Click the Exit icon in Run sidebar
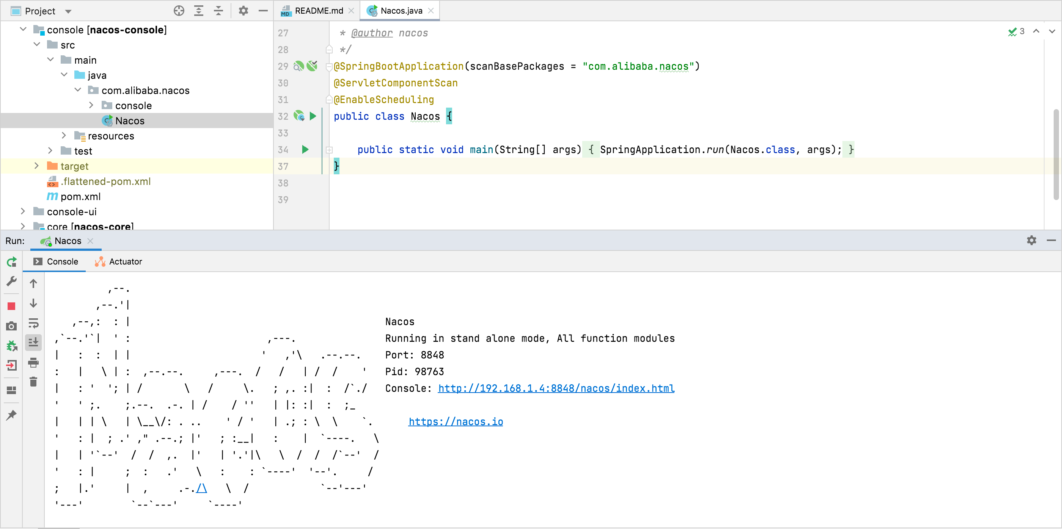The height and width of the screenshot is (529, 1062). click(11, 365)
